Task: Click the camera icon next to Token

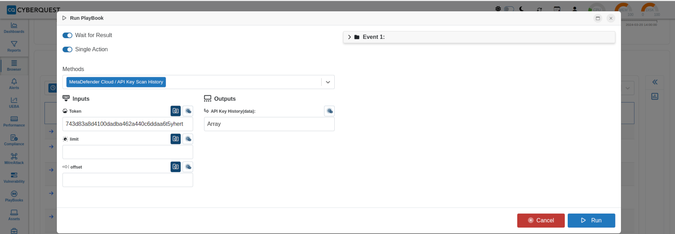Action: coord(175,111)
